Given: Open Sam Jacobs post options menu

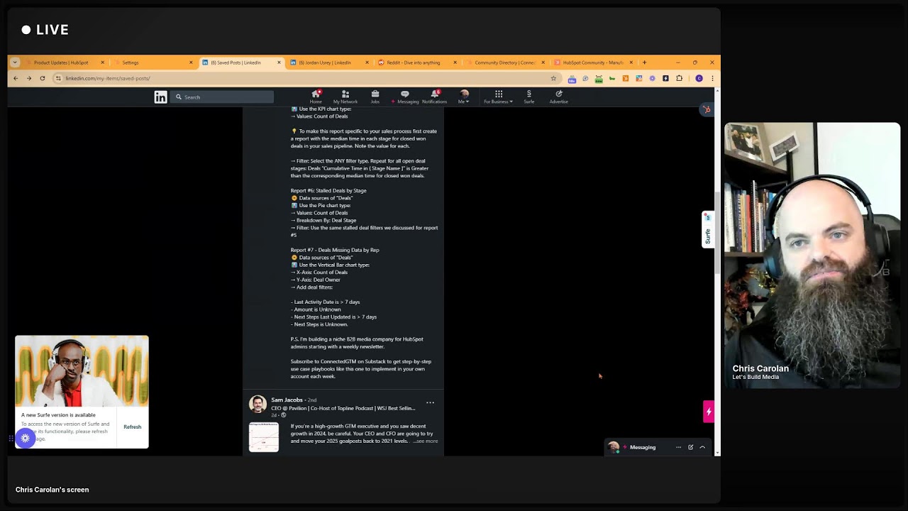Looking at the screenshot, I should coord(430,402).
